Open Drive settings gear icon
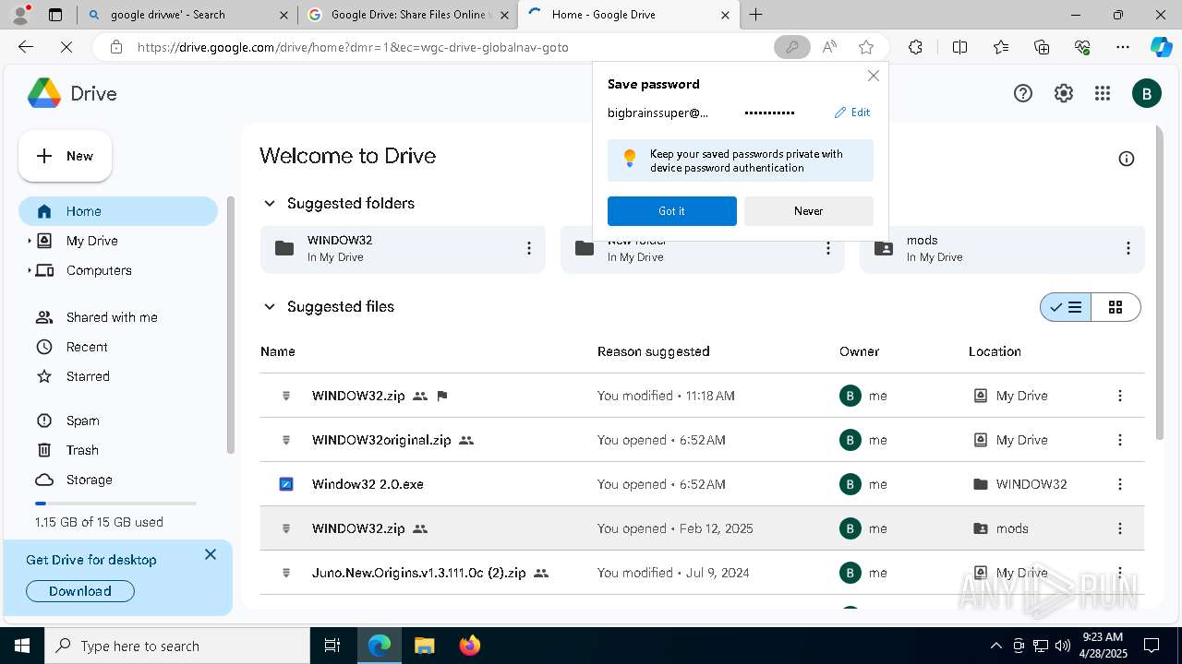 [x=1064, y=93]
